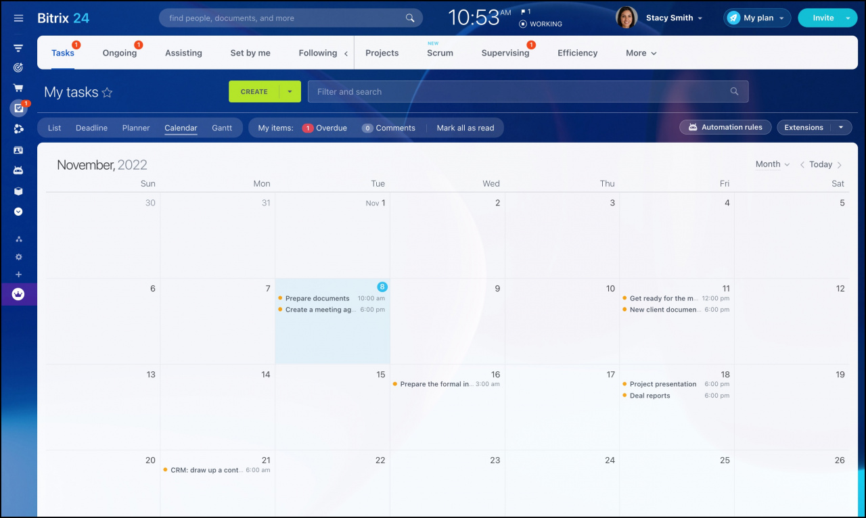866x518 pixels.
Task: Click magnifier icon in Filter and search
Action: pyautogui.click(x=735, y=91)
